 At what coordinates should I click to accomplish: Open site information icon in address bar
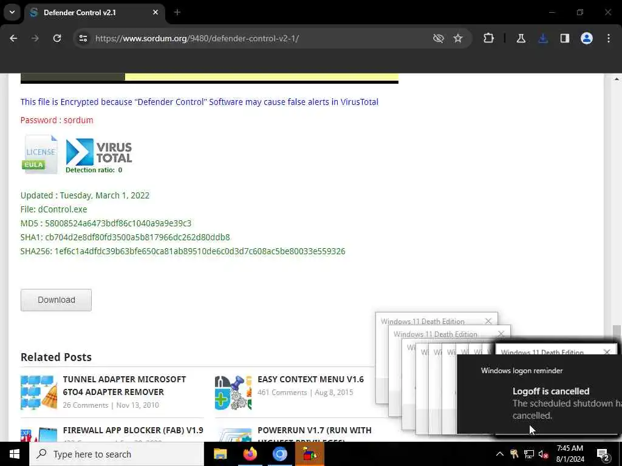coord(83,38)
